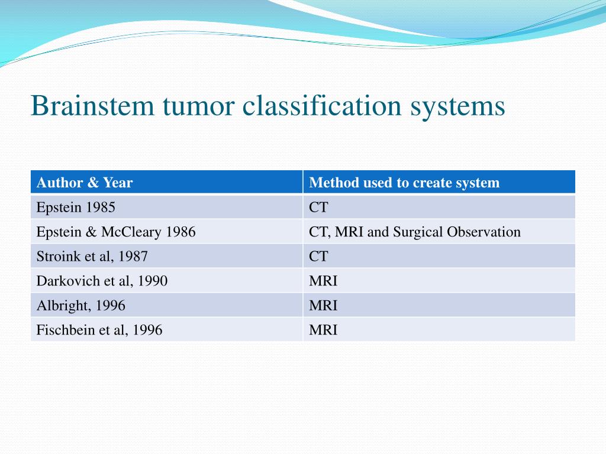The image size is (606, 454).
Task: Click 'CT, MRI and Surgical Observation' cell
Action: (440, 232)
